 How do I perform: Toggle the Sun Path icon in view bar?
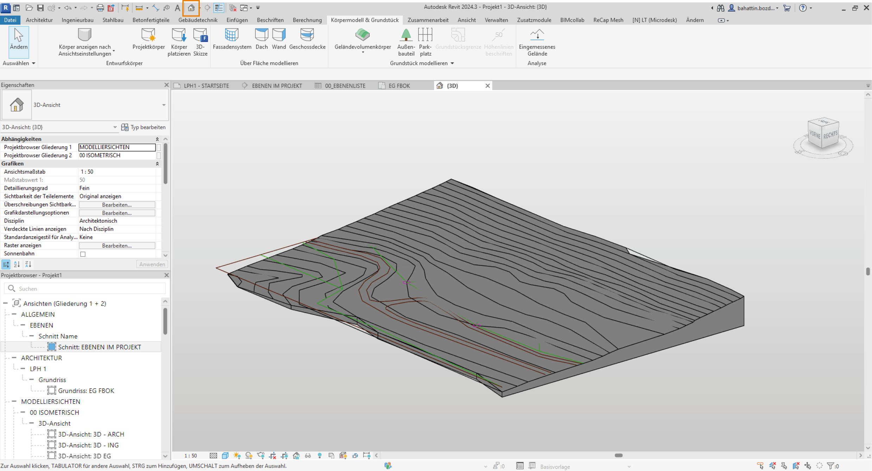pos(237,456)
